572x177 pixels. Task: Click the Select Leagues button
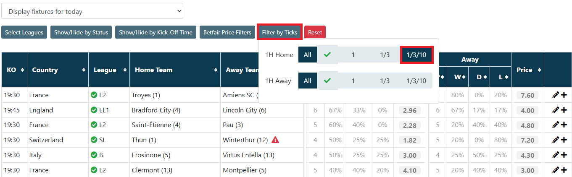pos(24,32)
